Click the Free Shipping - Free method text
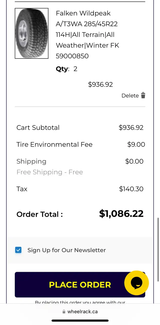Viewport: 160px width, 325px height. click(x=50, y=172)
